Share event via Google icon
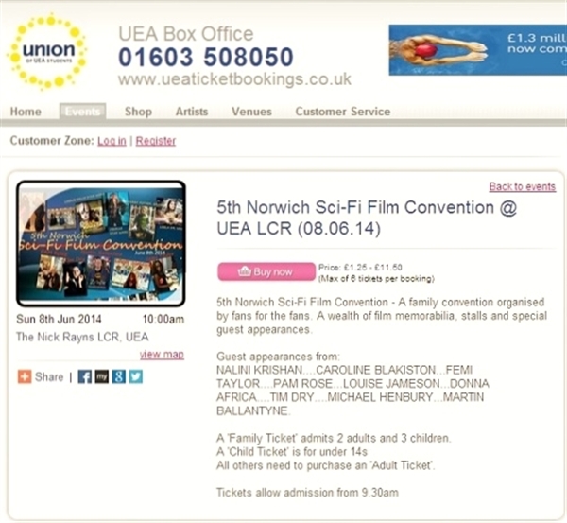 (x=119, y=376)
